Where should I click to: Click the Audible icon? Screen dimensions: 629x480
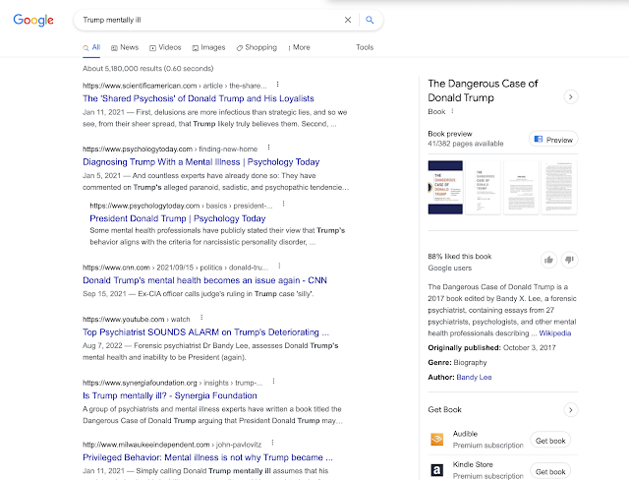[x=436, y=440]
